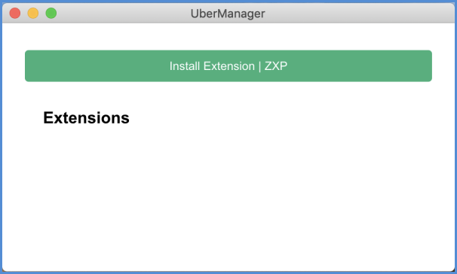Maximize the window via the green button
This screenshot has width=457, height=274.
click(x=51, y=14)
